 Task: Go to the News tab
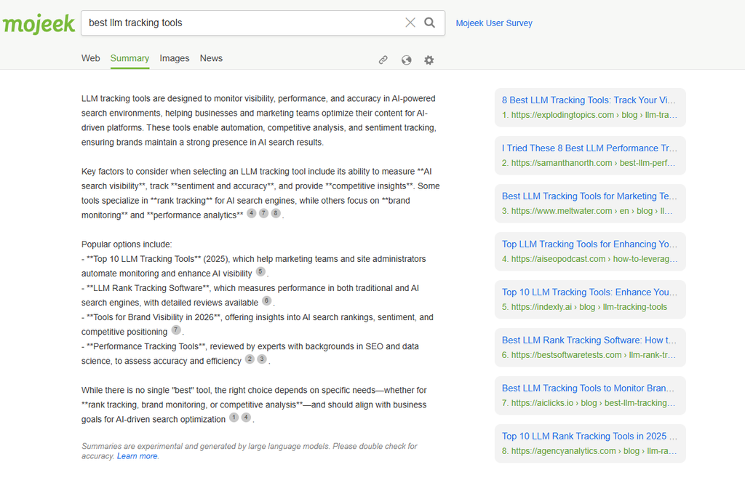click(x=211, y=58)
